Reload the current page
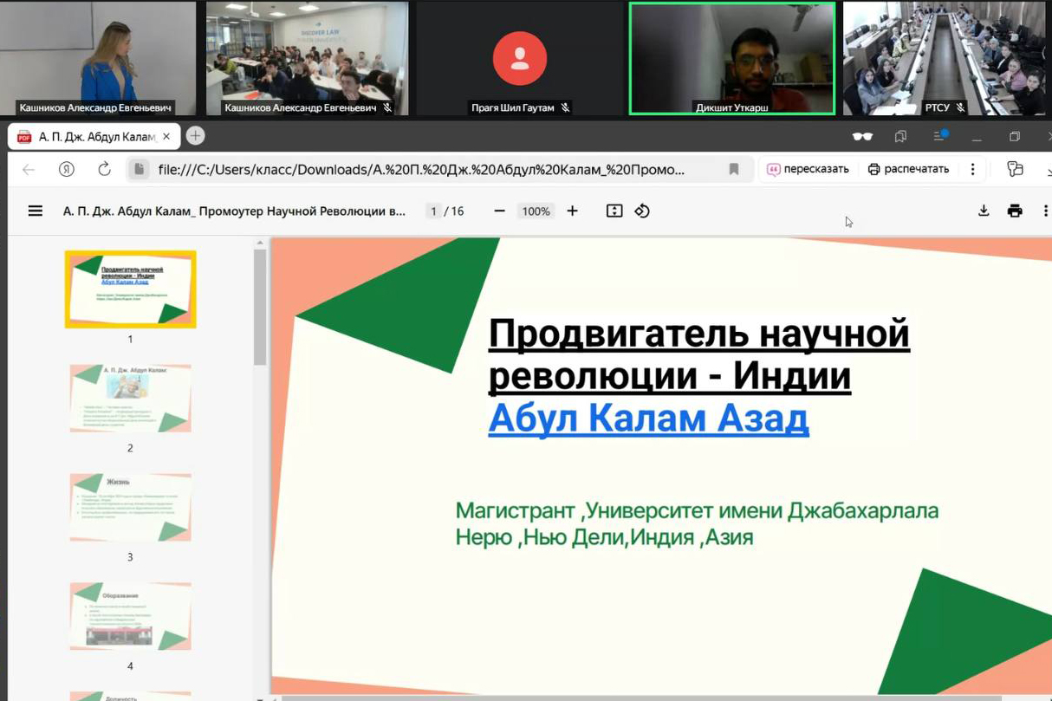Screen dimensions: 1052x701 (x=105, y=169)
